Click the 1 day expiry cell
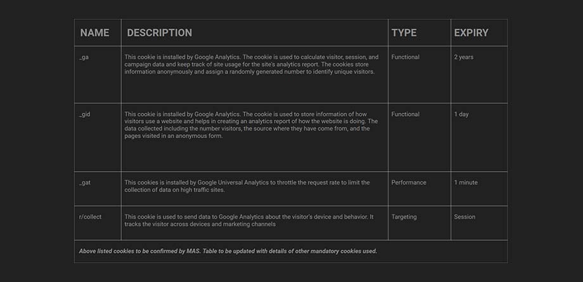 (461, 114)
